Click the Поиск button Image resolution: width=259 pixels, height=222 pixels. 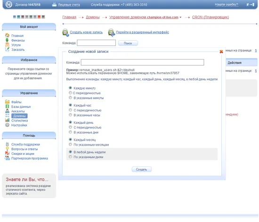click(128, 43)
